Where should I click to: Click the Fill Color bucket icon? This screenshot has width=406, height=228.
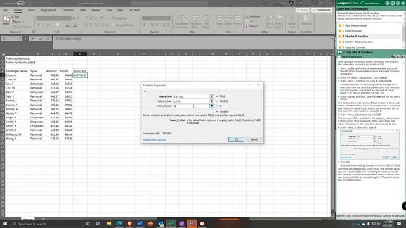pos(67,25)
